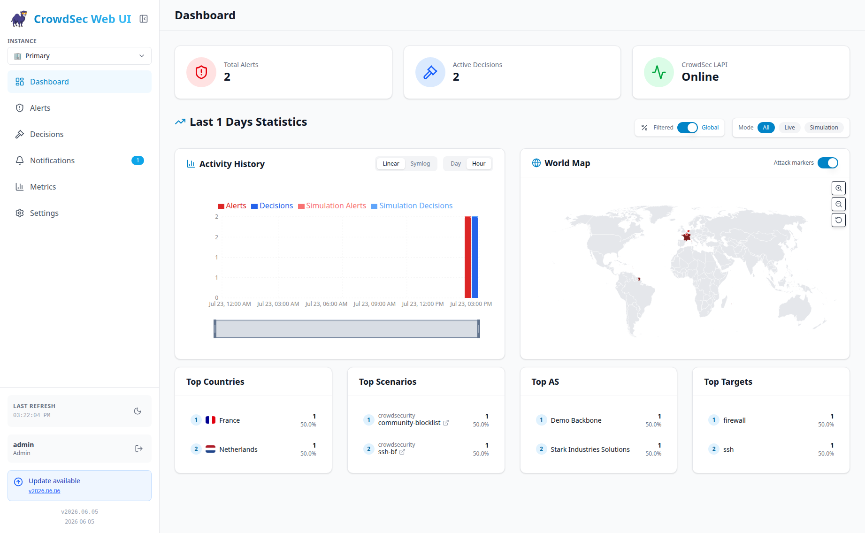Select Netherlands in Top Countries
The width and height of the screenshot is (865, 533).
(x=253, y=449)
